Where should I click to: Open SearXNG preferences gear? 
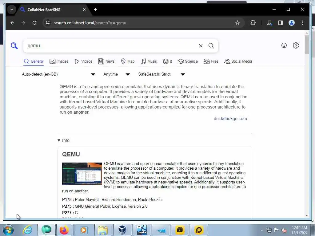coord(296,45)
